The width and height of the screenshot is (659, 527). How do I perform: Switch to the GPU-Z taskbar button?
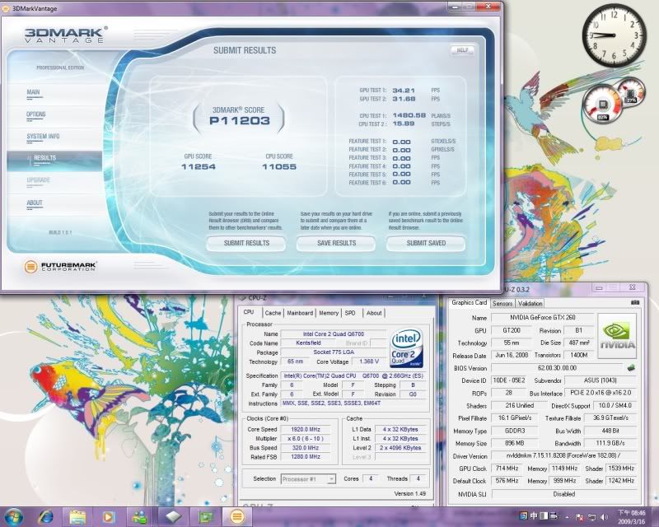(x=204, y=516)
